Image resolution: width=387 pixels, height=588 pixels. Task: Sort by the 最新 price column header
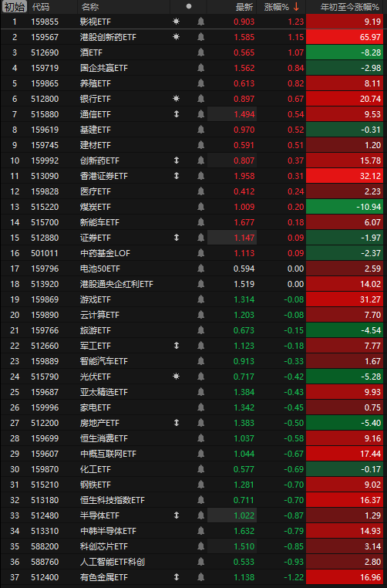point(244,7)
